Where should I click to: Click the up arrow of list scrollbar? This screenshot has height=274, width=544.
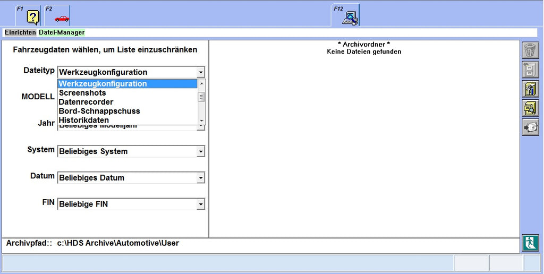[x=201, y=83]
